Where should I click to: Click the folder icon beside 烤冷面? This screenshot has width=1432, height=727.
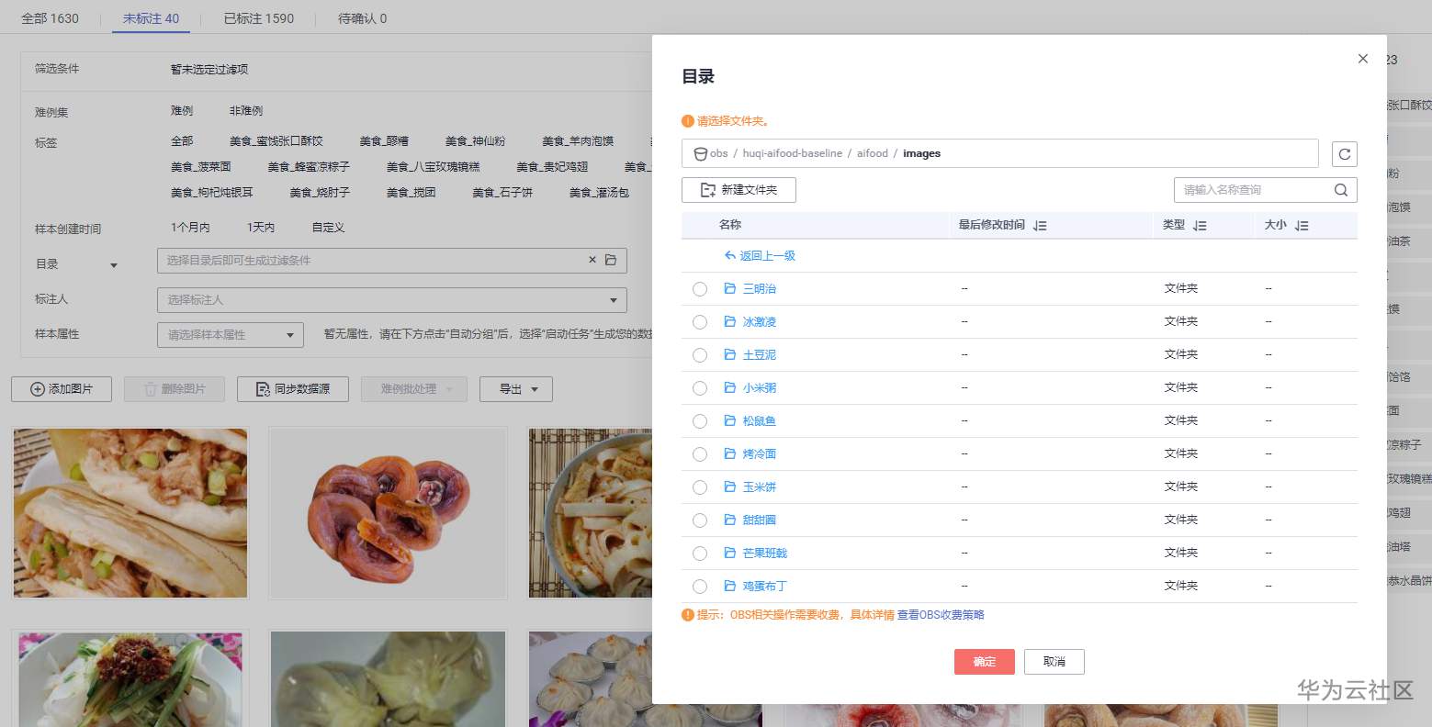(730, 453)
